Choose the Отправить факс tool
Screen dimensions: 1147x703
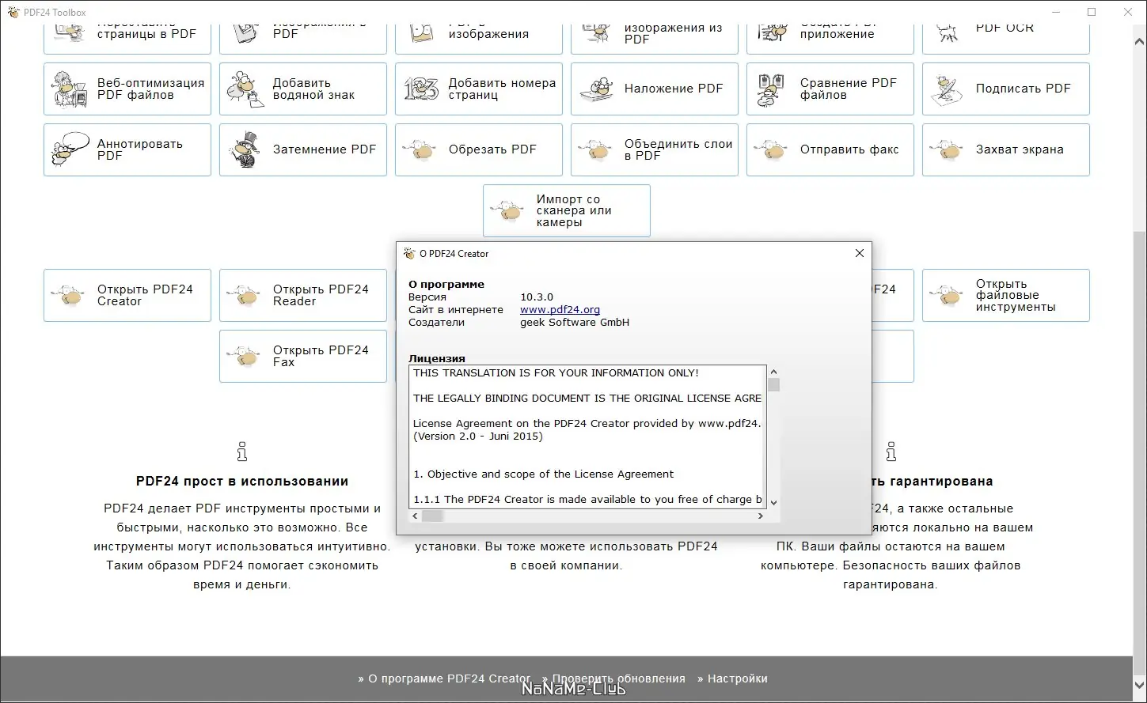[830, 149]
